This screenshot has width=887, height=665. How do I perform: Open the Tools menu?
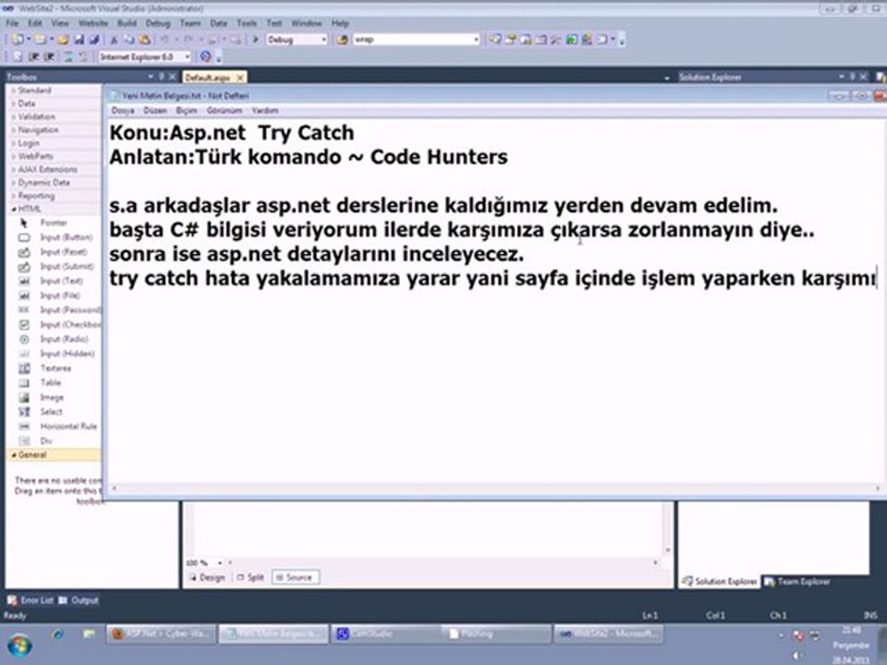(247, 23)
